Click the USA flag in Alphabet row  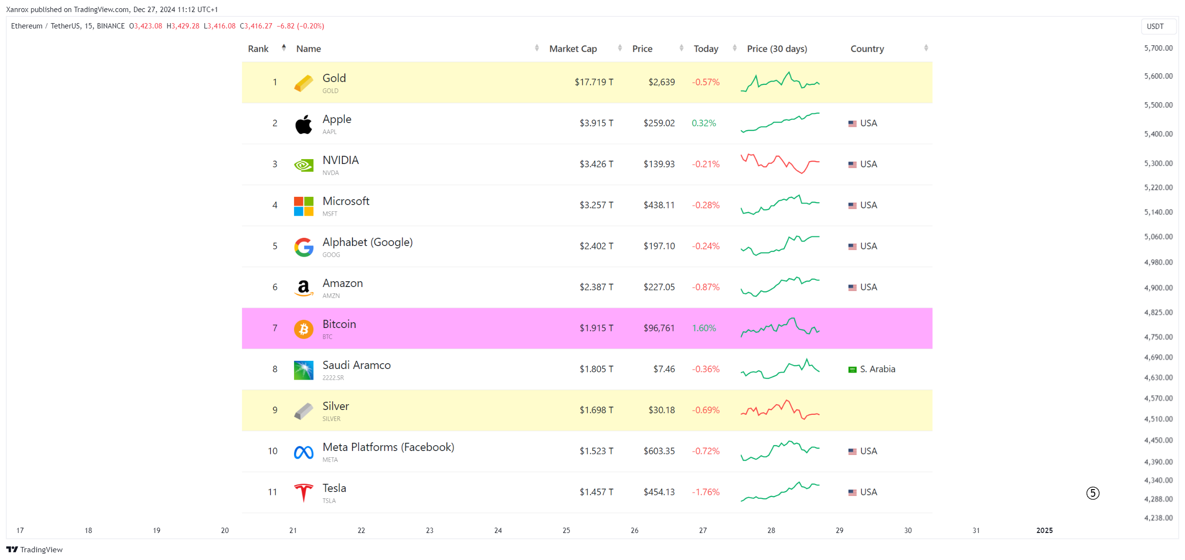pos(852,246)
